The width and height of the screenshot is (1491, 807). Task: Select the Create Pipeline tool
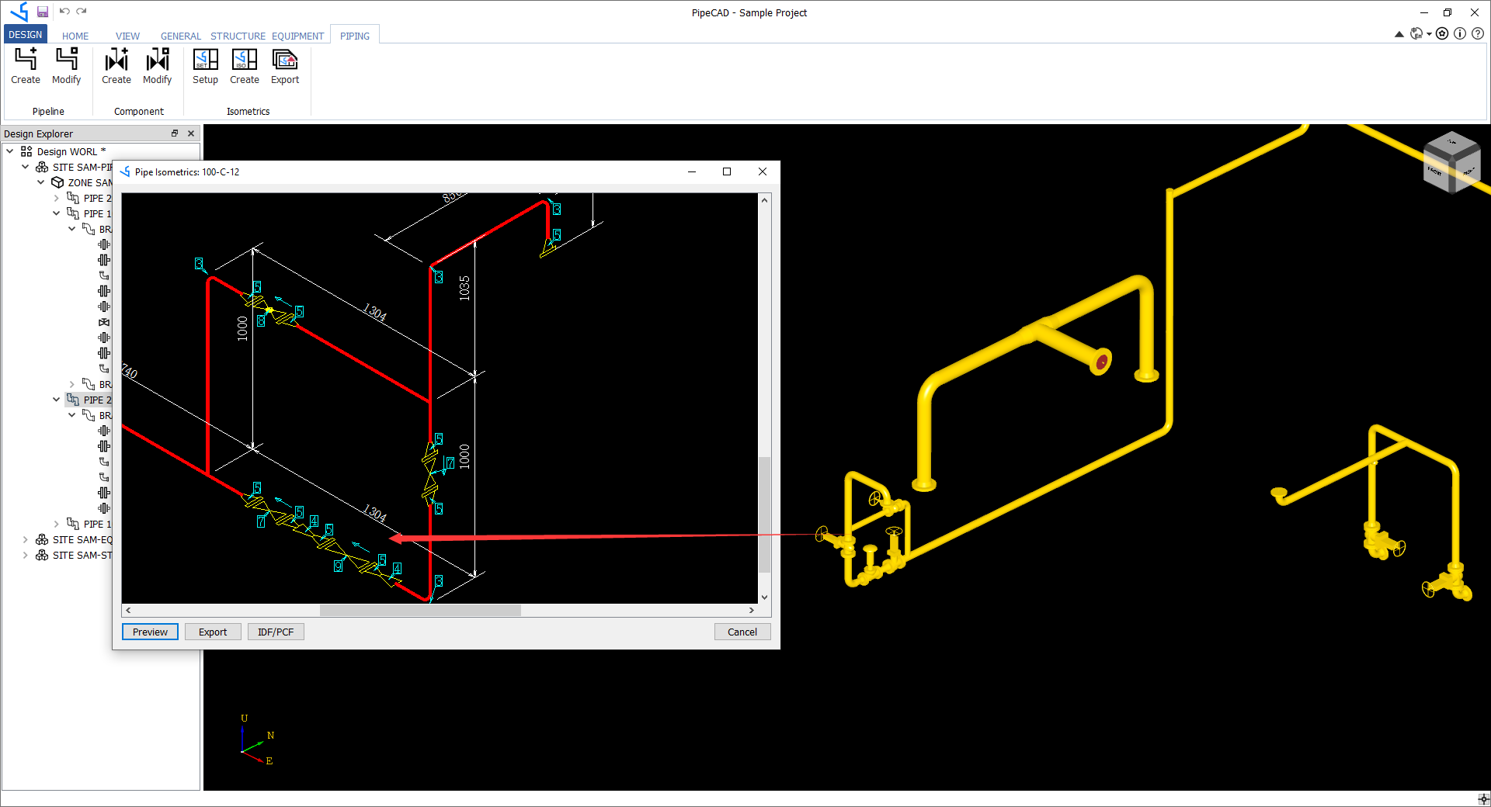[x=26, y=67]
